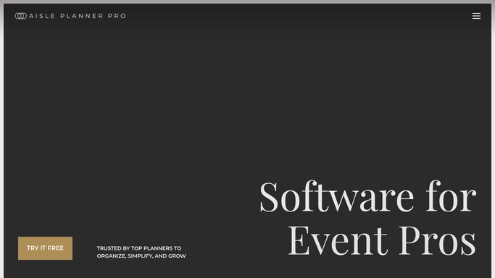Open the hamburger menu icon
Image resolution: width=495 pixels, height=278 pixels.
click(x=476, y=16)
